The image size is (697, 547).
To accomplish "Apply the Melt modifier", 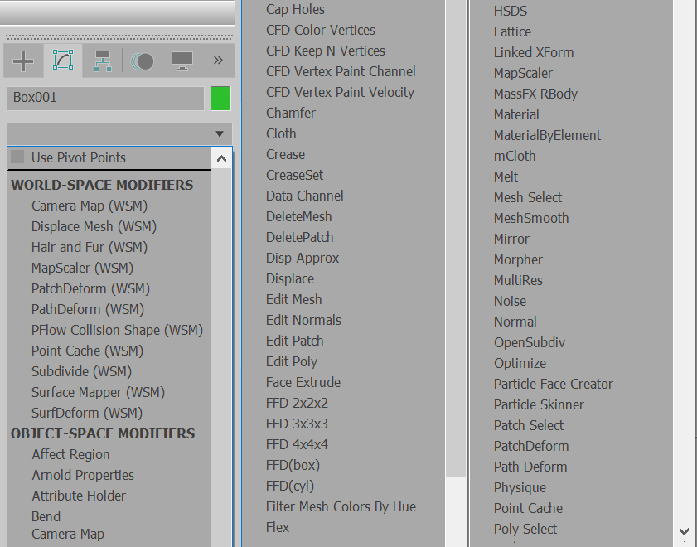I will point(506,177).
